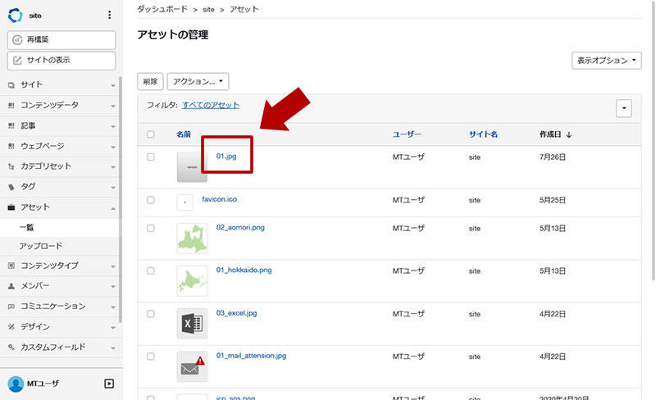This screenshot has height=400, width=656.
Task: Click the タグ tag icon
Action: [x=11, y=187]
